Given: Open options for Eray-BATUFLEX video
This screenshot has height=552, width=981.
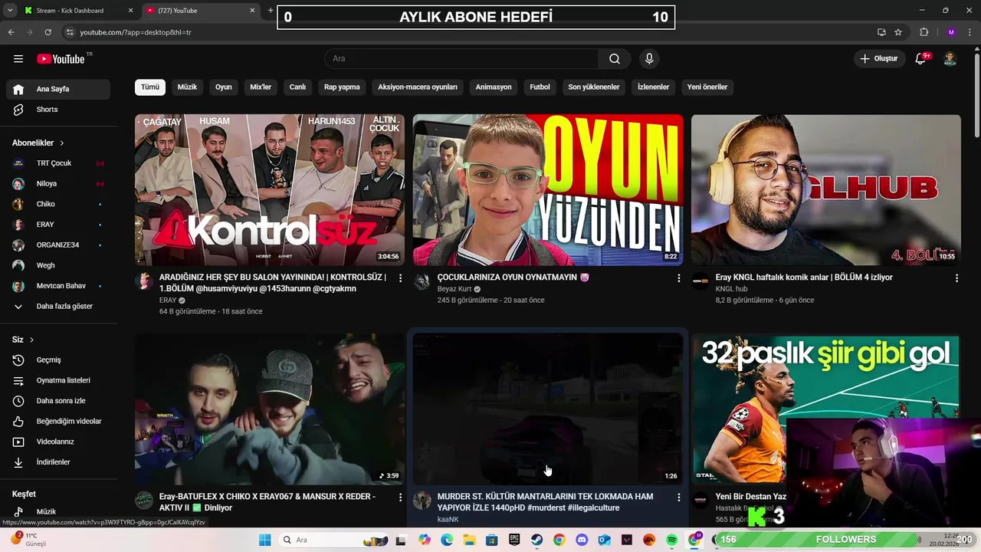Looking at the screenshot, I should [400, 498].
